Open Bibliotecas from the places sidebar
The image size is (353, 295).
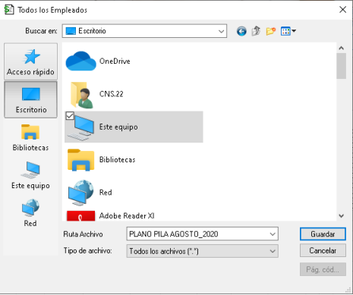(30, 137)
